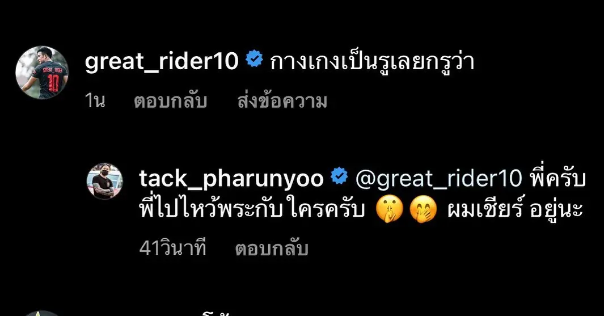Open tack_pharunyoo's profile picture

(105, 181)
